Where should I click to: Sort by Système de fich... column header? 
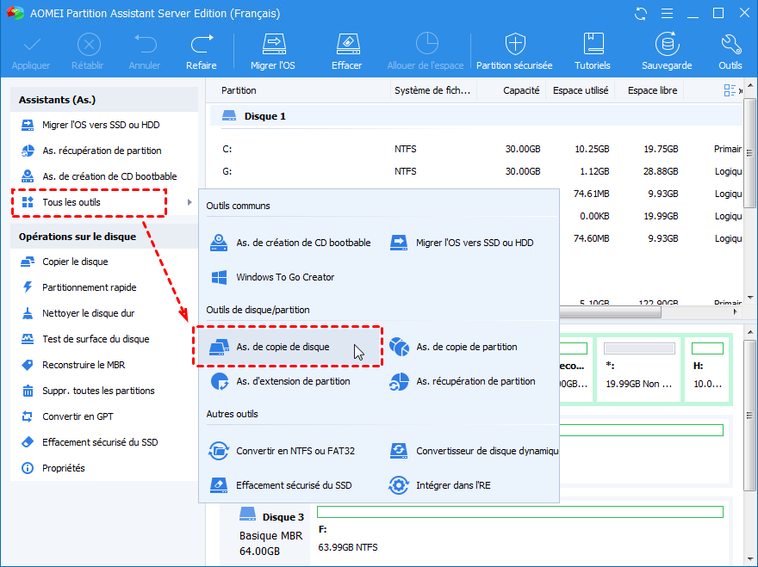point(433,90)
